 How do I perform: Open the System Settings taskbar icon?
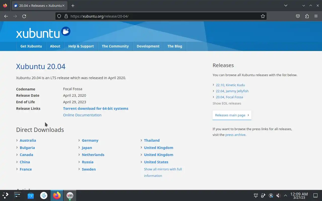click(18, 195)
